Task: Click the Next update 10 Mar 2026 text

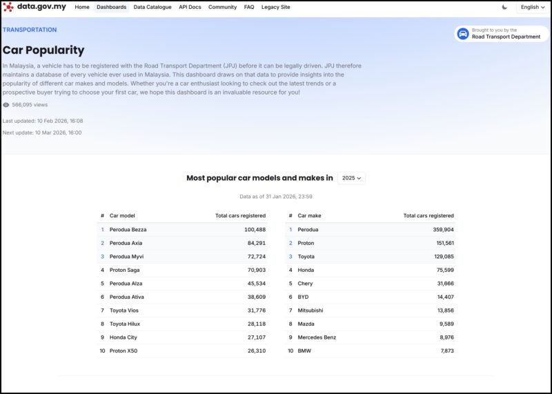Action: [x=42, y=132]
